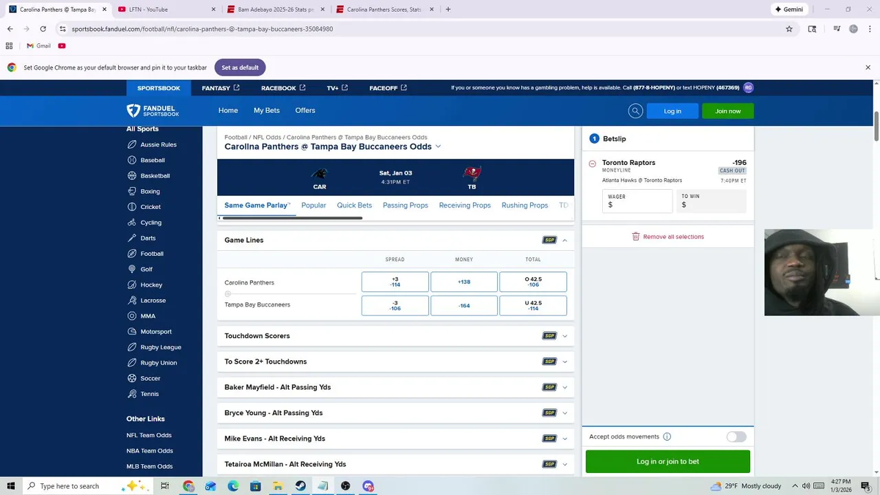Open My Bets in the header
The image size is (880, 495).
tap(267, 111)
